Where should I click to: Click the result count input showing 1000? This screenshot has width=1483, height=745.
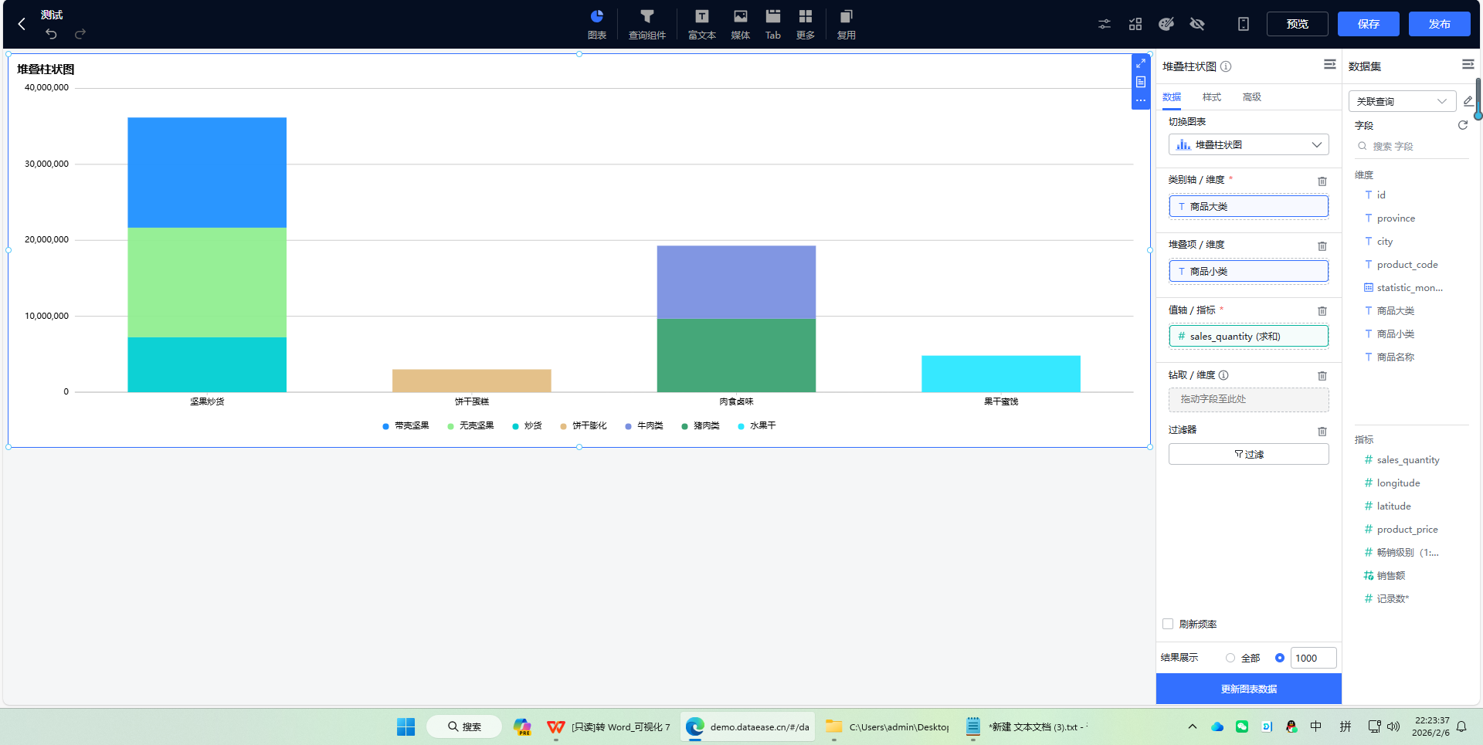[1313, 658]
